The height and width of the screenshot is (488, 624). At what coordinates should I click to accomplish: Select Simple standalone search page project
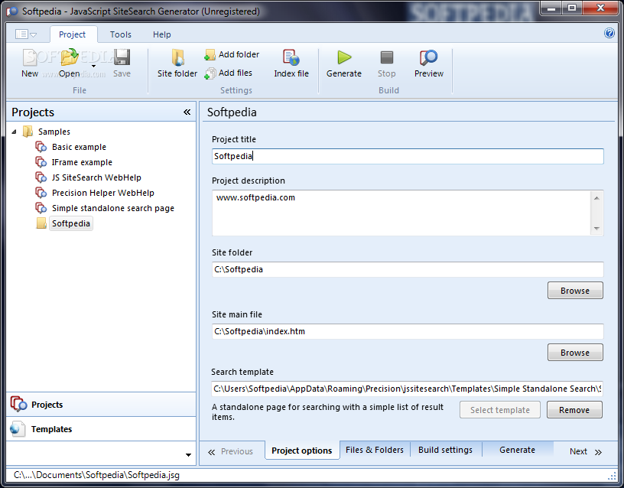[x=113, y=208]
